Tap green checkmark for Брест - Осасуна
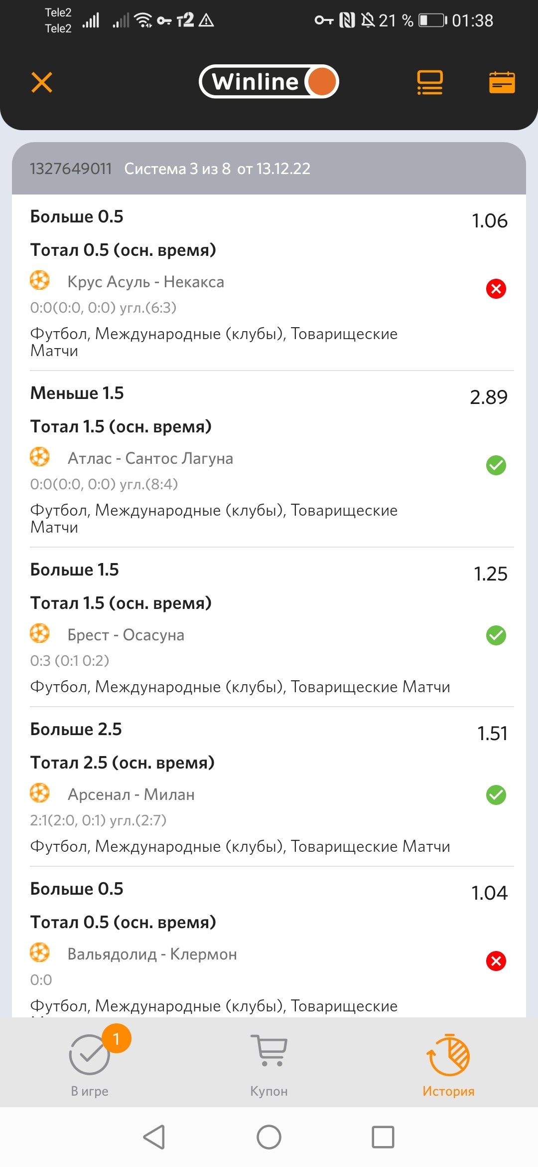This screenshot has width=538, height=1167. pyautogui.click(x=496, y=635)
